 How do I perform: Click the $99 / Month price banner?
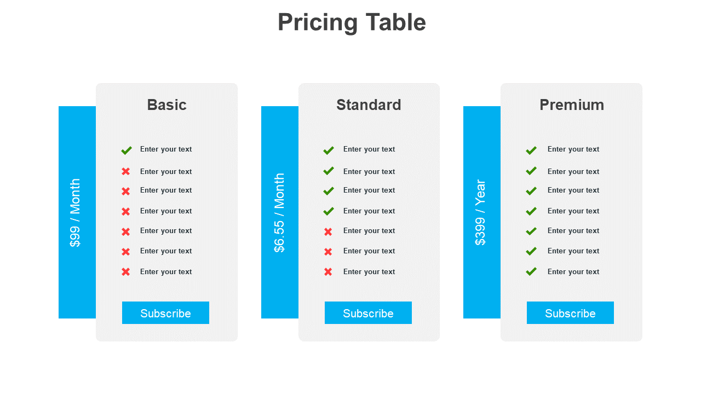77,212
